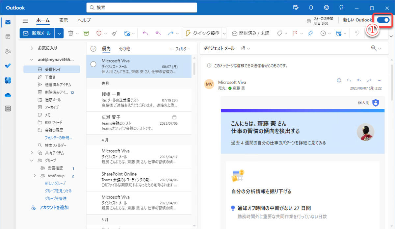Switch to the その他 inbox tab

point(124,49)
